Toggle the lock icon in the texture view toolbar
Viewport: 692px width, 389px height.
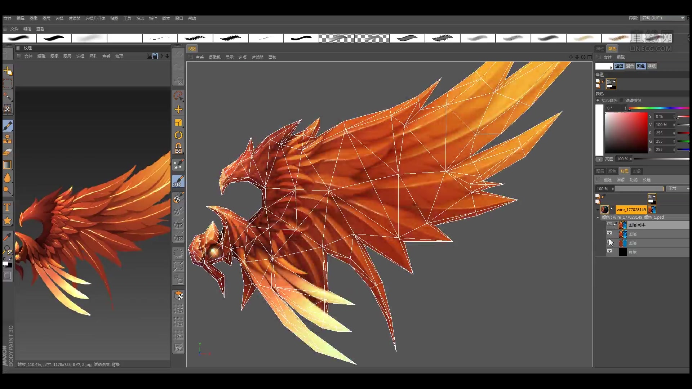click(155, 56)
